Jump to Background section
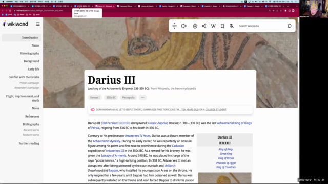The height and width of the screenshot is (184, 328). pyautogui.click(x=31, y=61)
